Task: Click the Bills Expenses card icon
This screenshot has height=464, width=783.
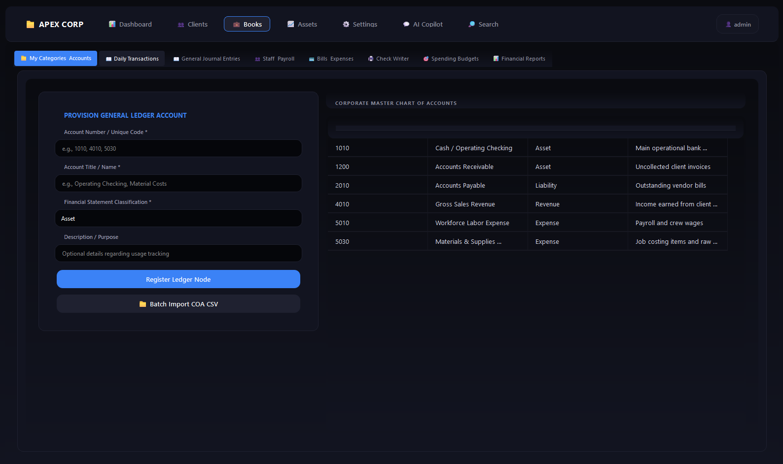Action: point(312,59)
